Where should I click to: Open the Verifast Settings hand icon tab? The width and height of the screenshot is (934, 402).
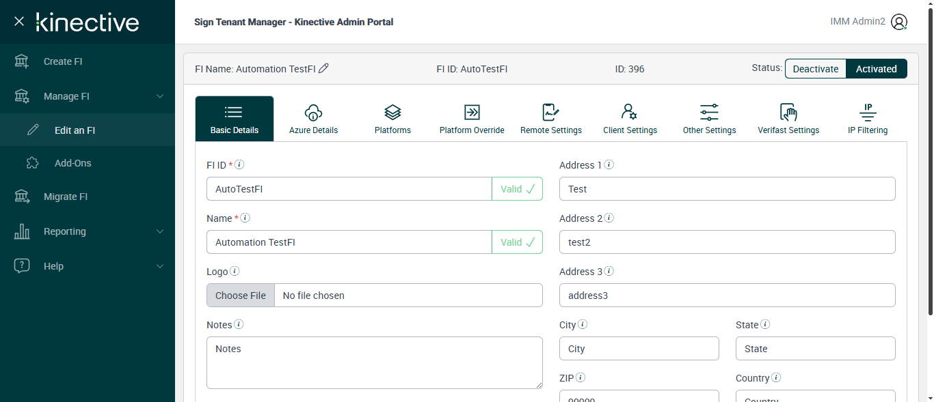click(788, 113)
